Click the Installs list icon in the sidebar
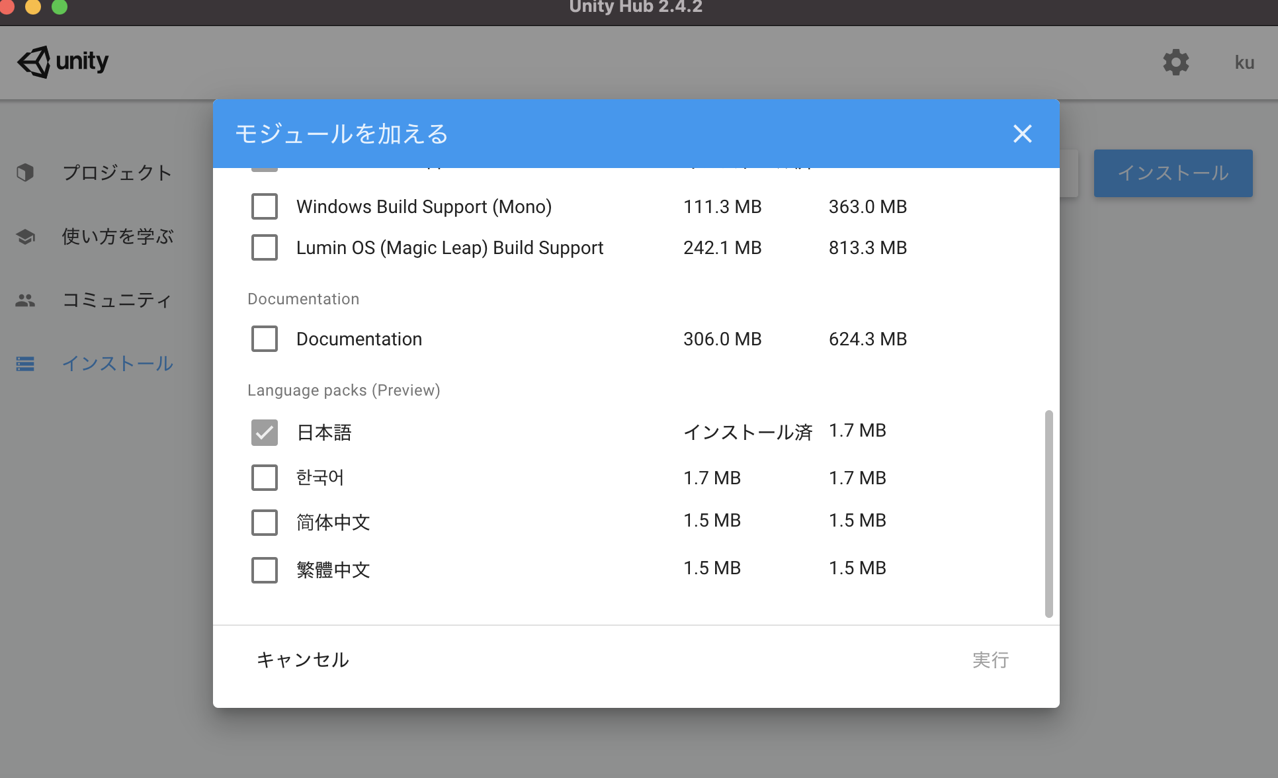Screen dimensions: 1278x778 click(25, 364)
